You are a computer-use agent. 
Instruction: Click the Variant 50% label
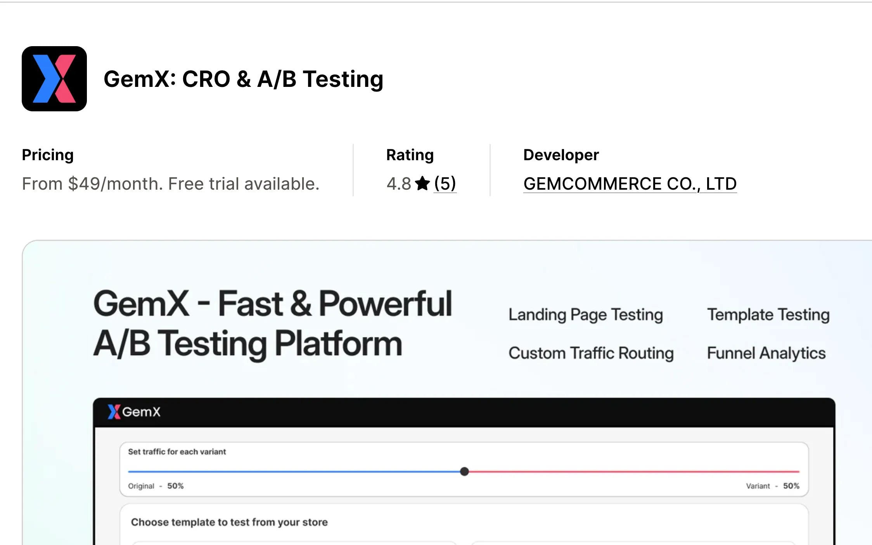pos(772,486)
